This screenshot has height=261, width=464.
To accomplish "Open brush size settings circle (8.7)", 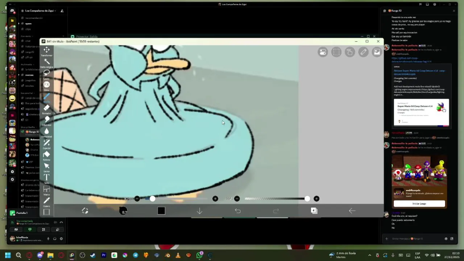I will tap(123, 211).
